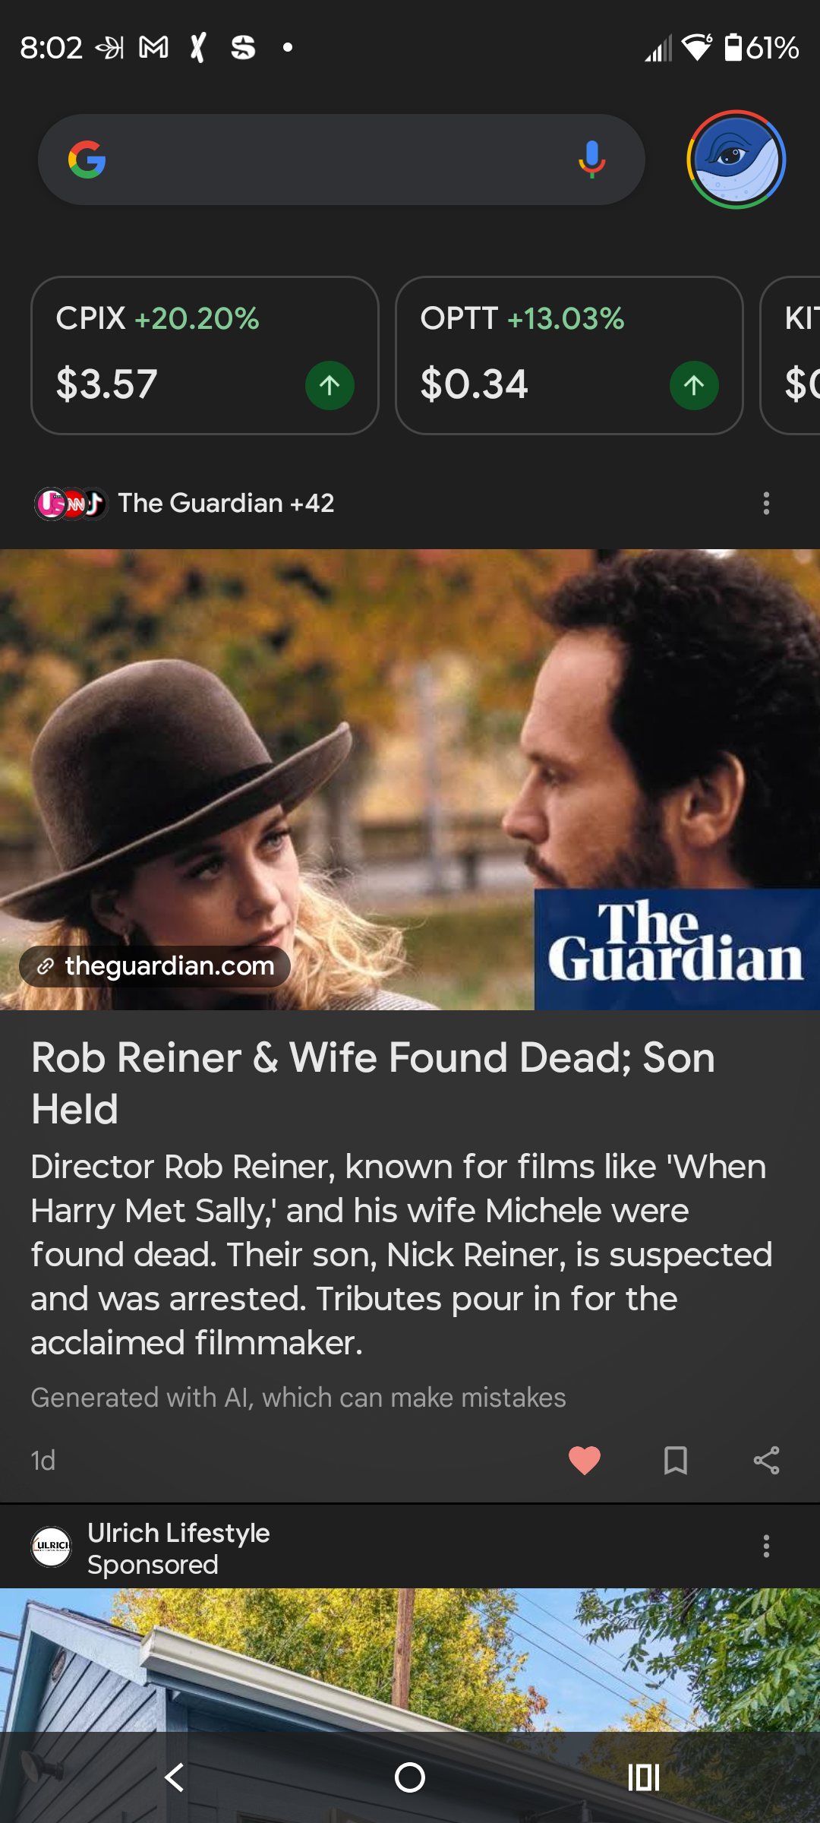The image size is (820, 1823).
Task: Tap the Google G logo
Action: 87,160
